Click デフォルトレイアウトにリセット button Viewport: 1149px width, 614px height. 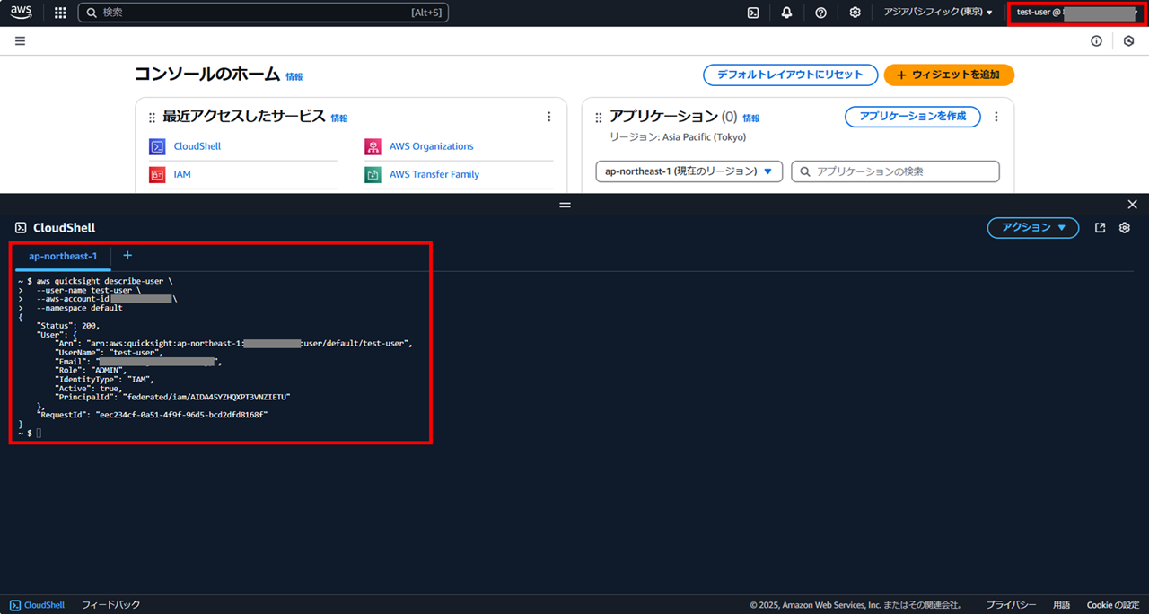pos(790,75)
